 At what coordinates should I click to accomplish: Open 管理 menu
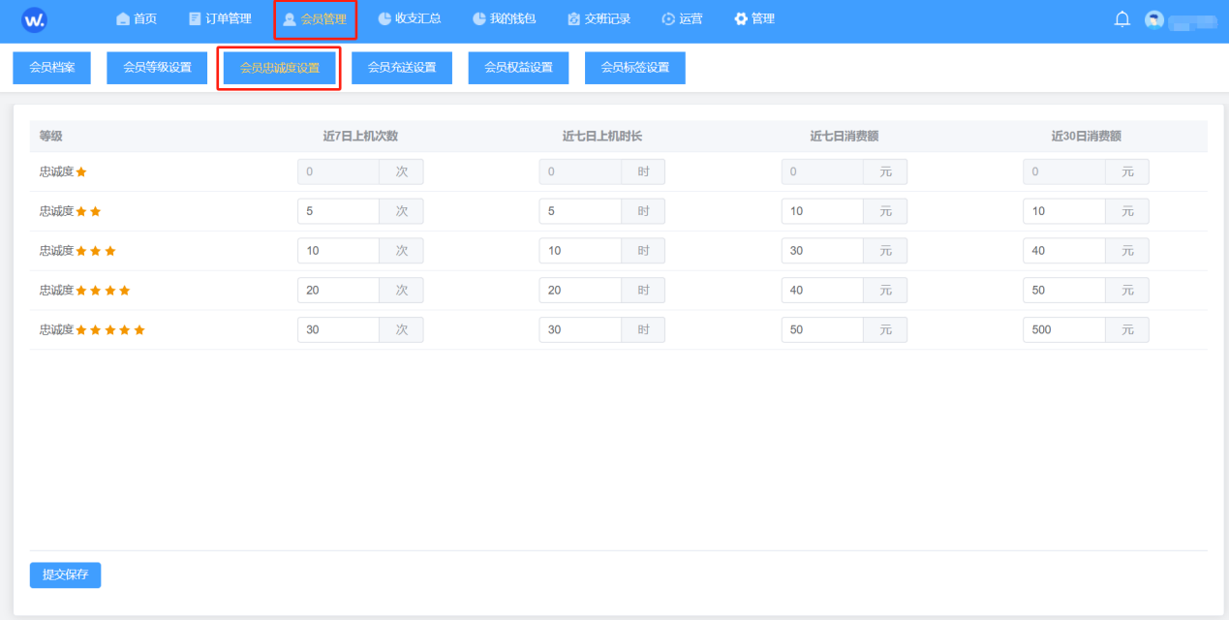click(x=754, y=18)
